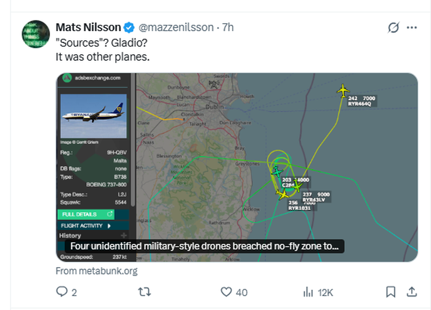Click the reply speech bubble icon
The image size is (431, 310).
62,292
